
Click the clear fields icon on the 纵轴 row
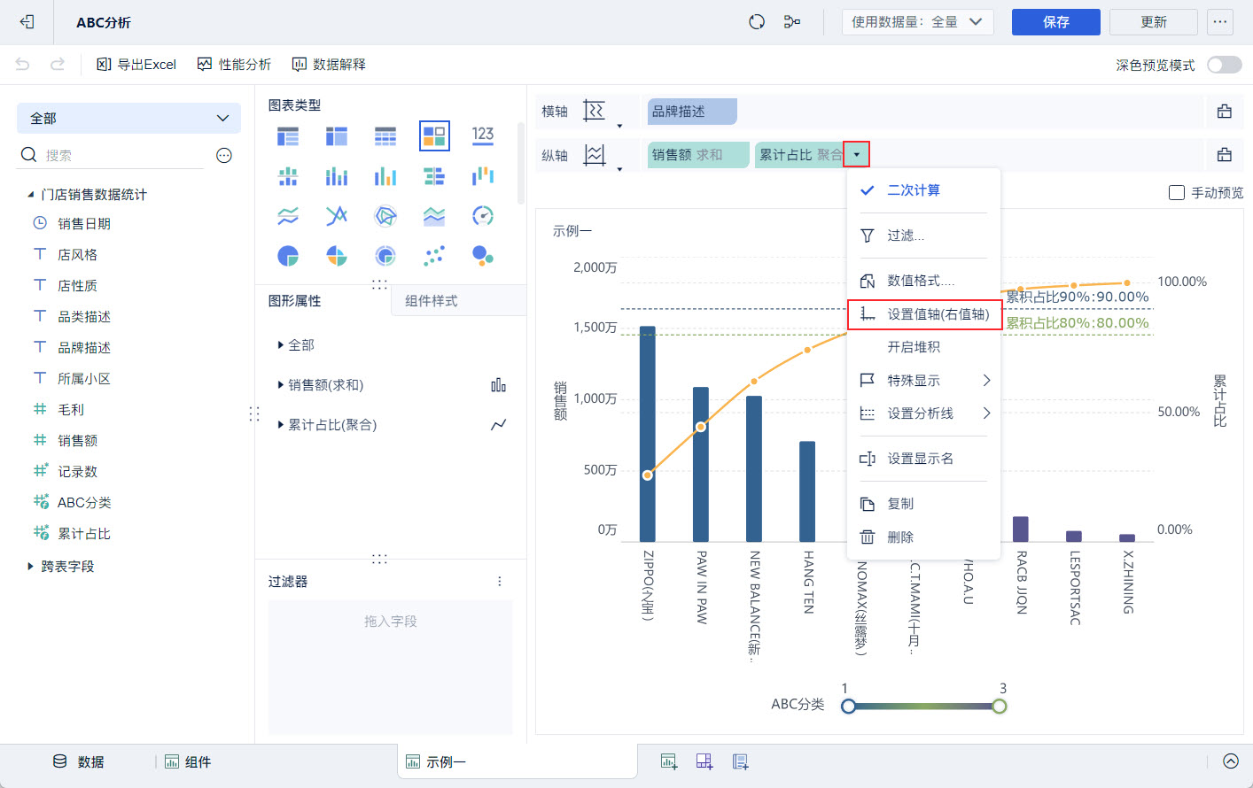[1225, 155]
